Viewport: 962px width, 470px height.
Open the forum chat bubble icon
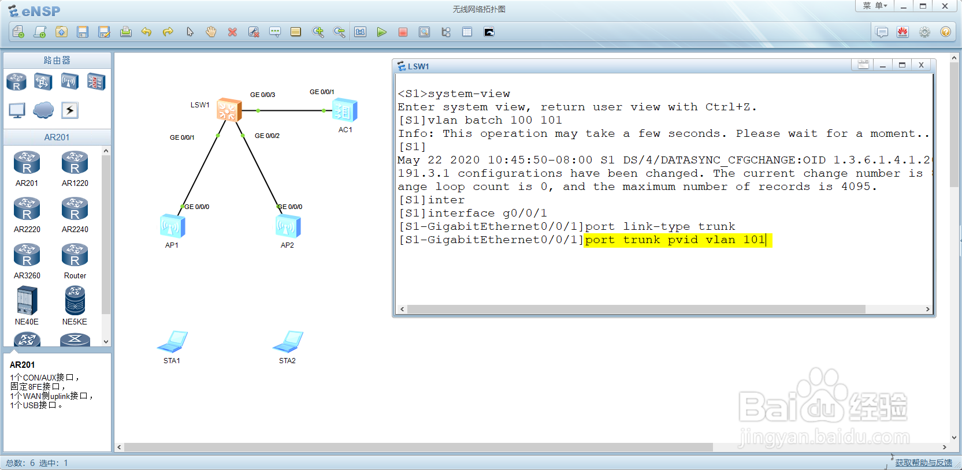[x=882, y=32]
